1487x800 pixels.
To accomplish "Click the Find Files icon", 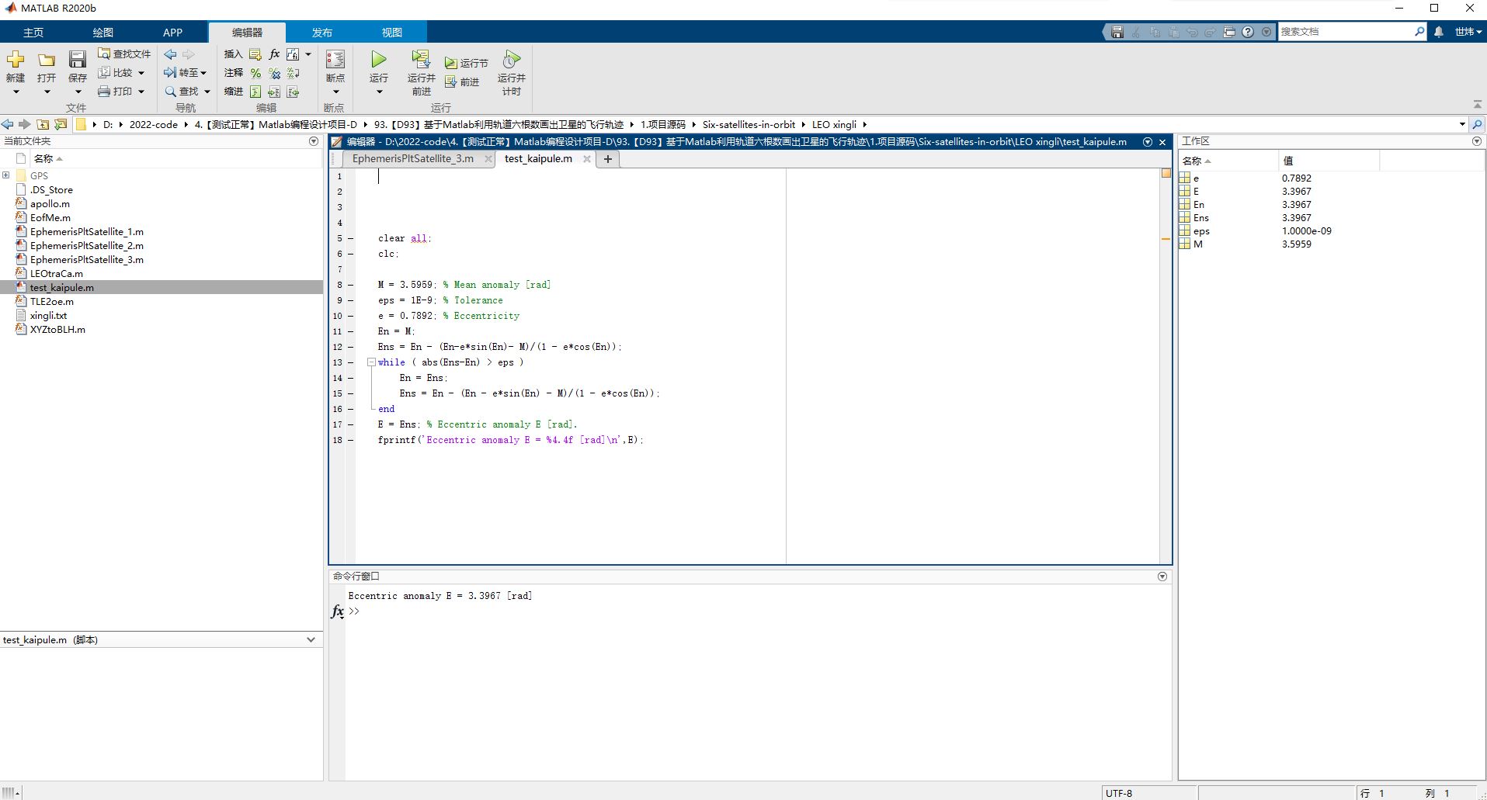I will [104, 54].
